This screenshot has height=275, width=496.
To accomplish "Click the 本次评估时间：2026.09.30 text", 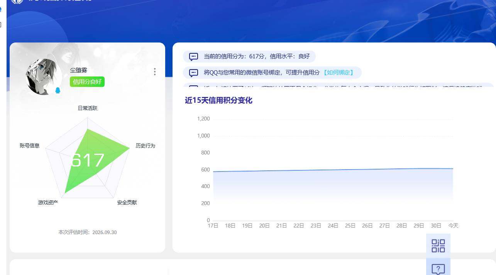I will (x=88, y=232).
